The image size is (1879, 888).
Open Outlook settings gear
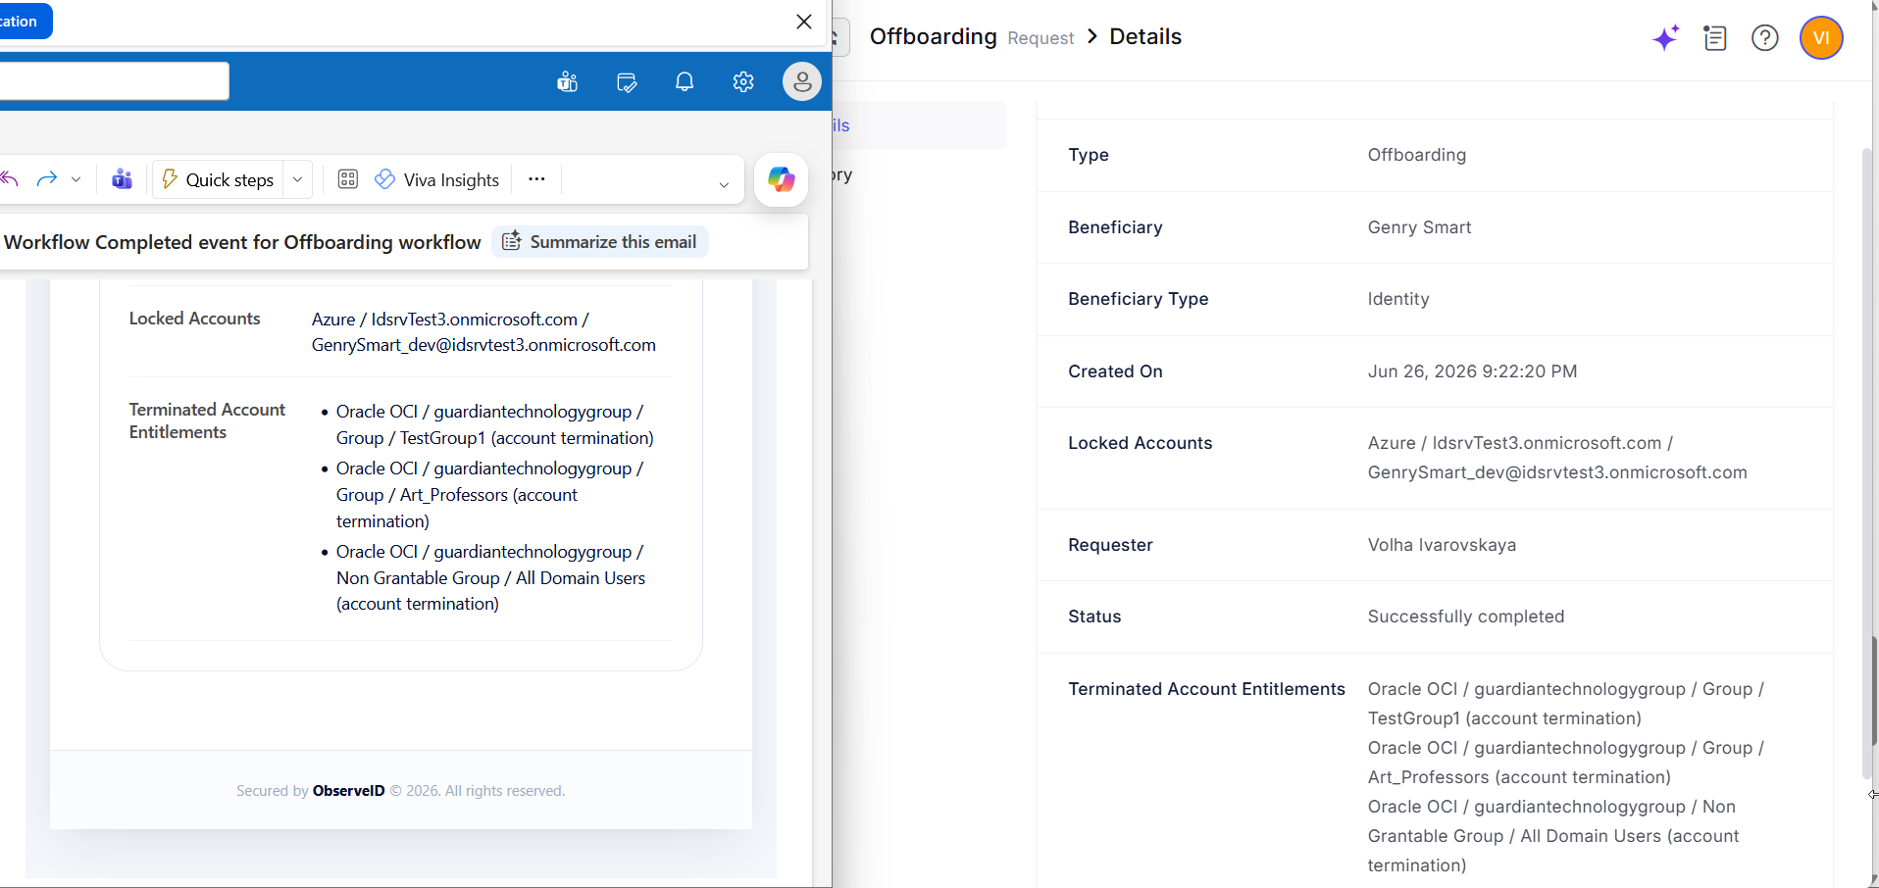click(743, 81)
